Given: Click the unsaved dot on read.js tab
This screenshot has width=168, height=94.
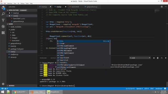Looking at the screenshot, I should click(66, 7).
